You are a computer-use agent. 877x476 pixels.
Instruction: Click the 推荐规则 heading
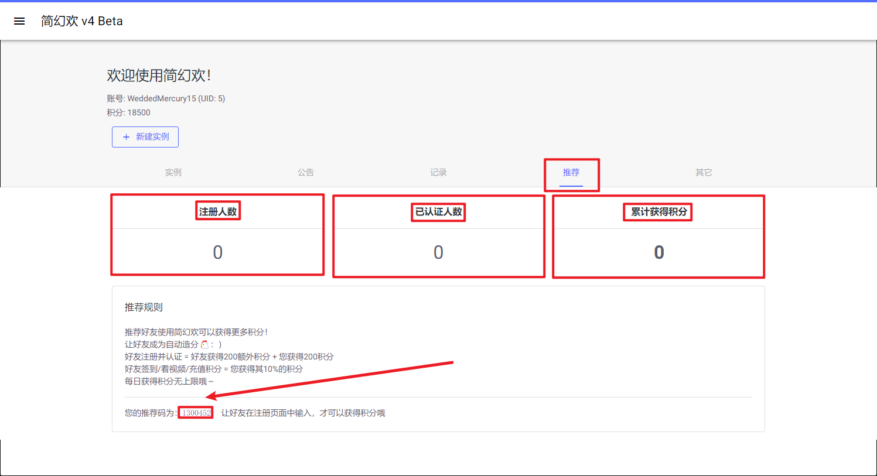(144, 307)
